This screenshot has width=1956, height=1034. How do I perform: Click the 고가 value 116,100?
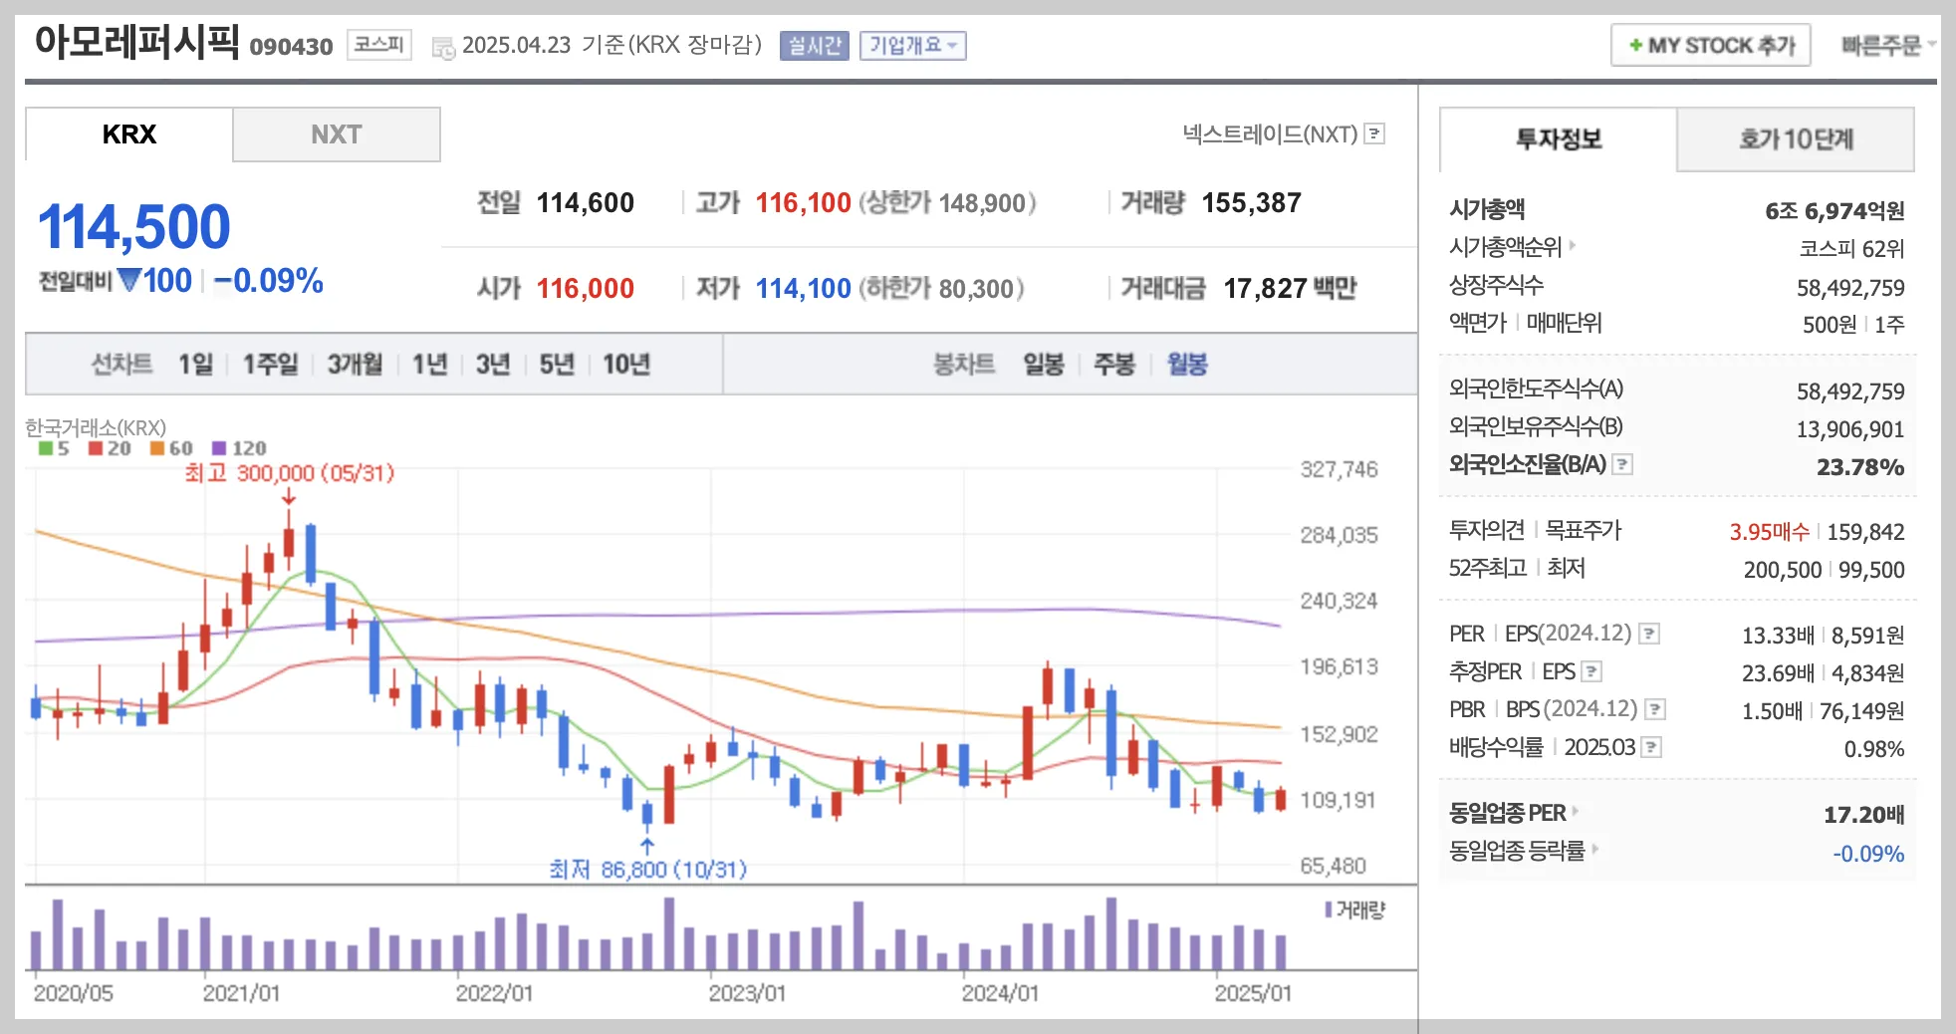(804, 203)
